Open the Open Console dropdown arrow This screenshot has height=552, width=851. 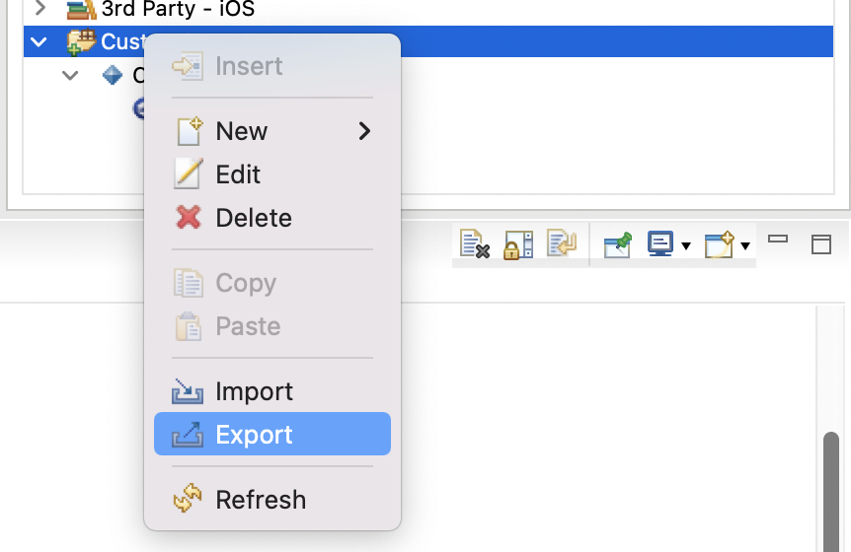[x=745, y=245]
